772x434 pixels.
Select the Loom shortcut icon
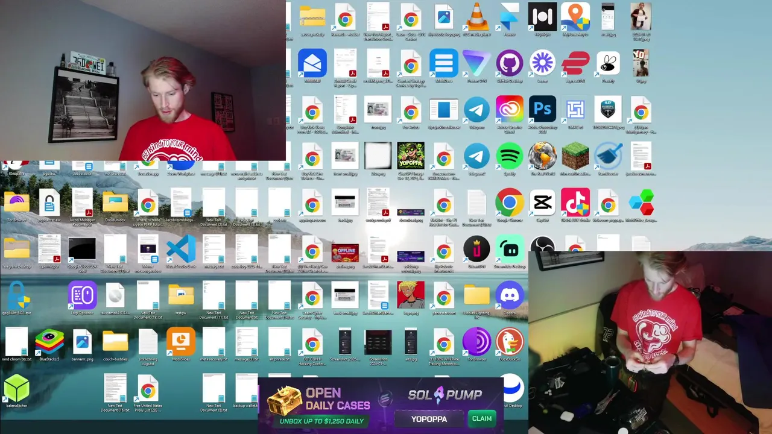542,63
